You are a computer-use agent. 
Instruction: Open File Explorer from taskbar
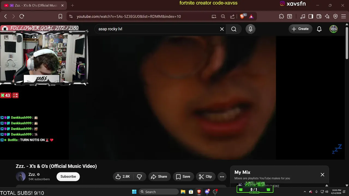183,192
